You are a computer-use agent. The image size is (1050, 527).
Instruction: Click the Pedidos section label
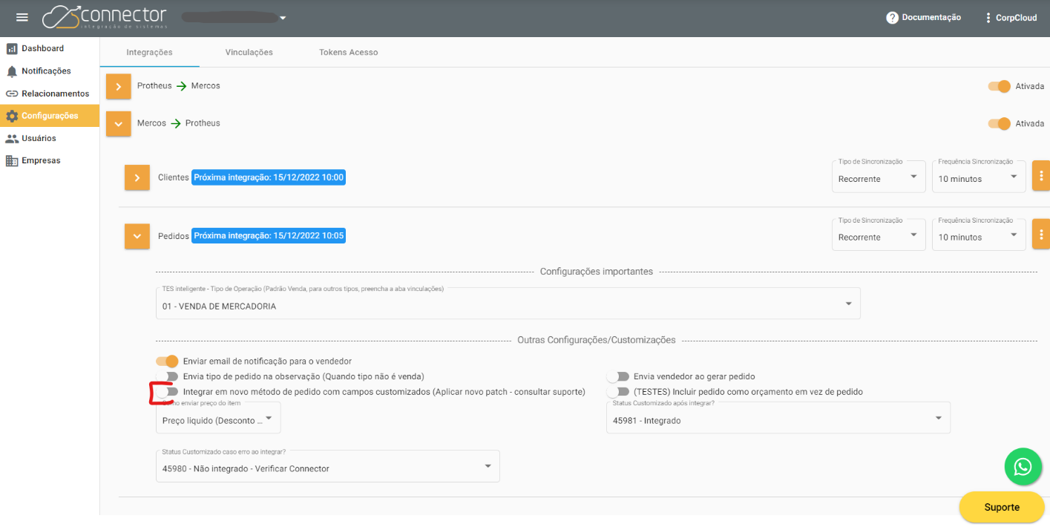point(174,235)
